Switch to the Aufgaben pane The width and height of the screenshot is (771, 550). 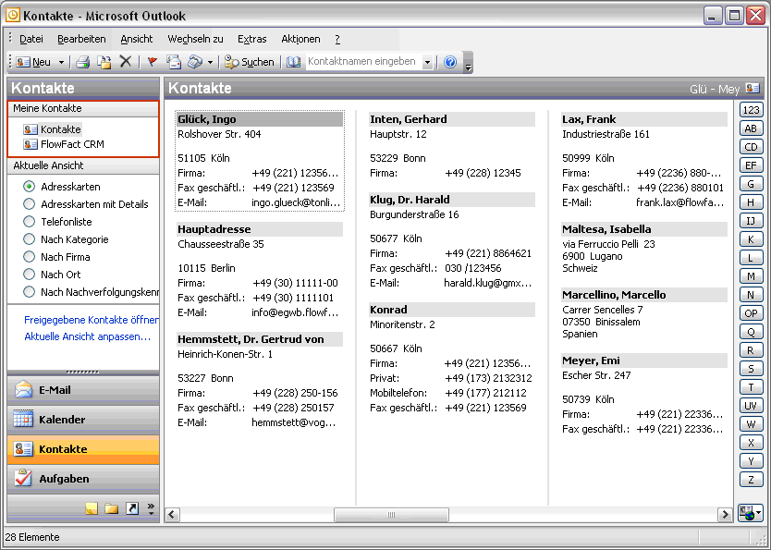83,479
